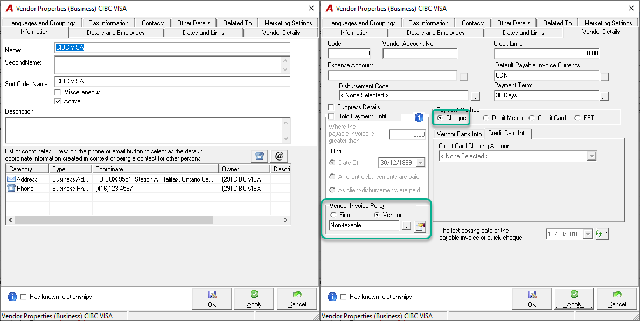Click Cancel in the right dialog
Image resolution: width=640 pixels, height=321 pixels.
[x=617, y=299]
